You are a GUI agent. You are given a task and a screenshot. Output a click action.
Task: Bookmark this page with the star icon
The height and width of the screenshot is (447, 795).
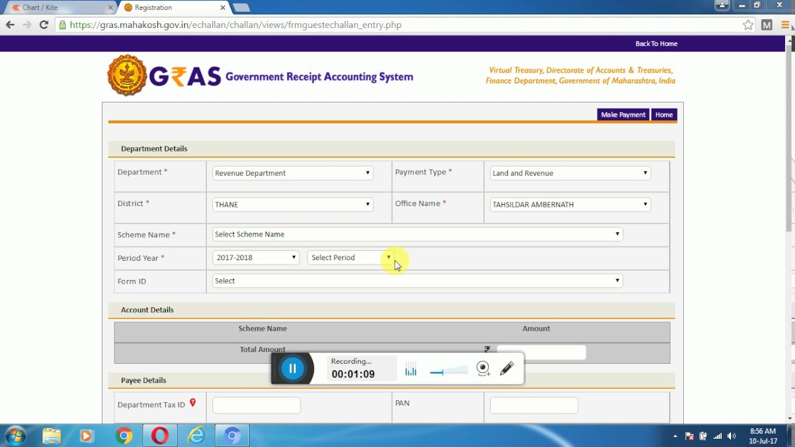748,25
